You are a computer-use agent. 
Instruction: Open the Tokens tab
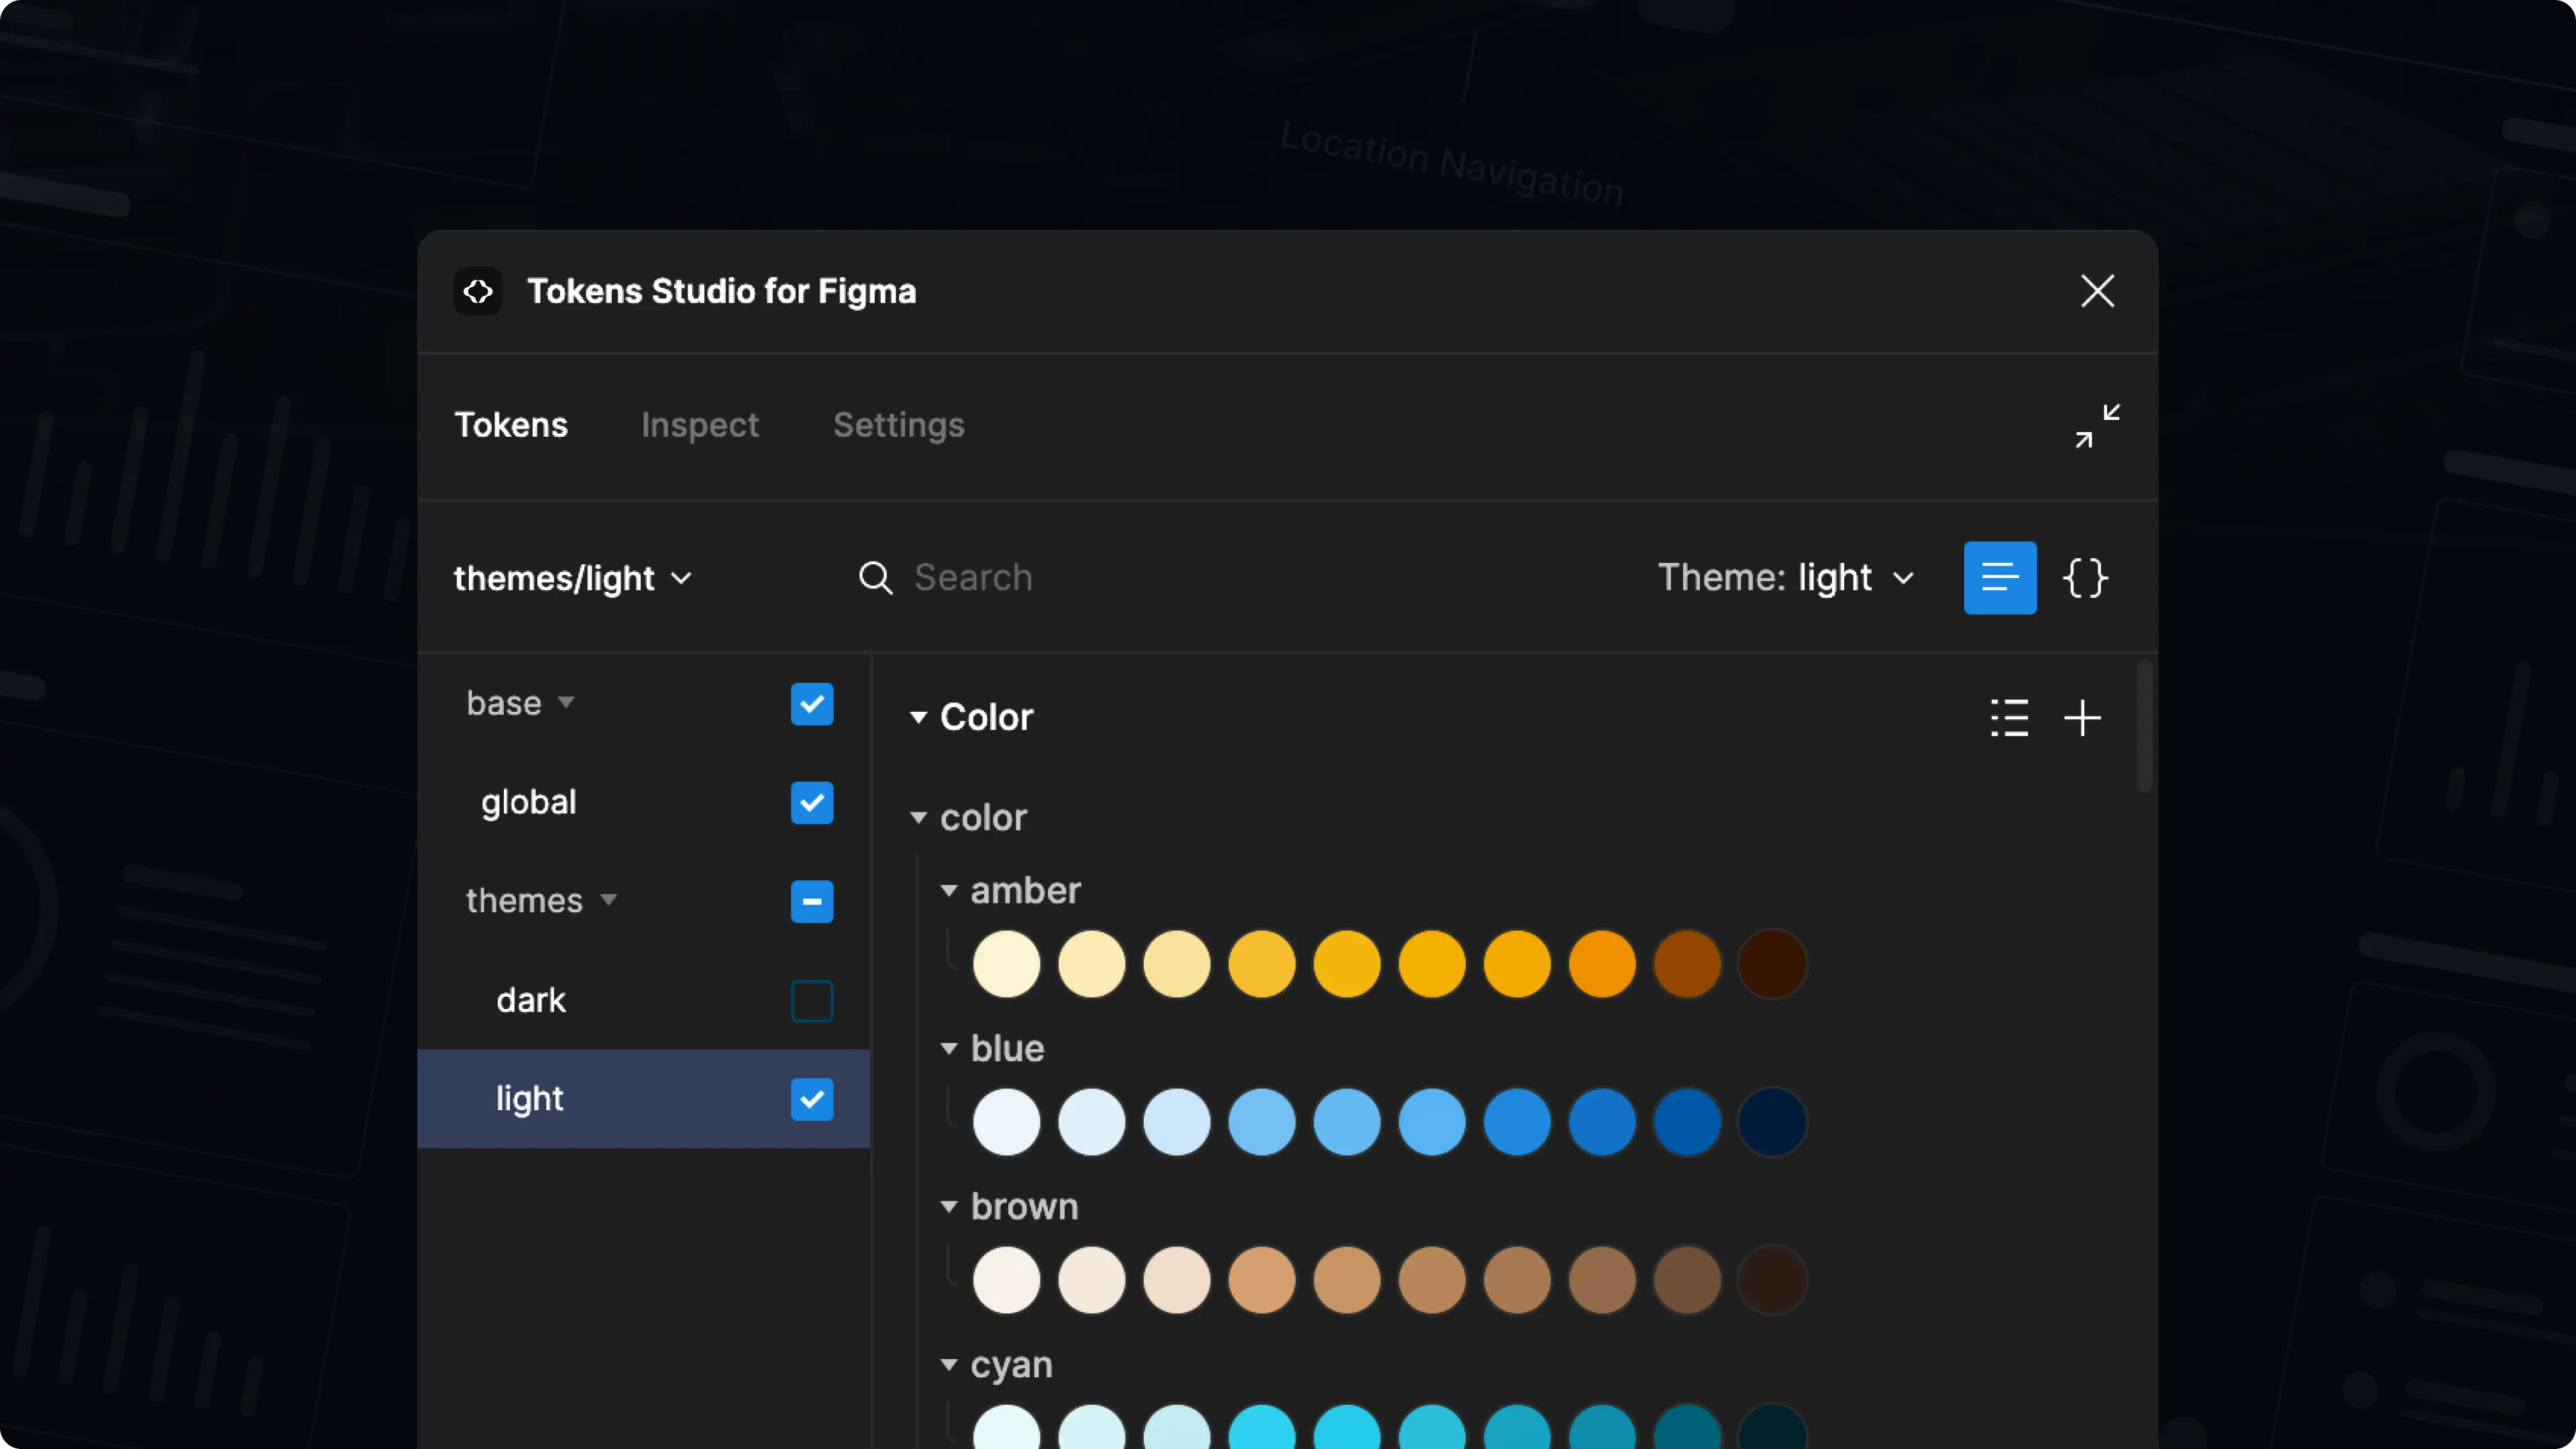(511, 425)
